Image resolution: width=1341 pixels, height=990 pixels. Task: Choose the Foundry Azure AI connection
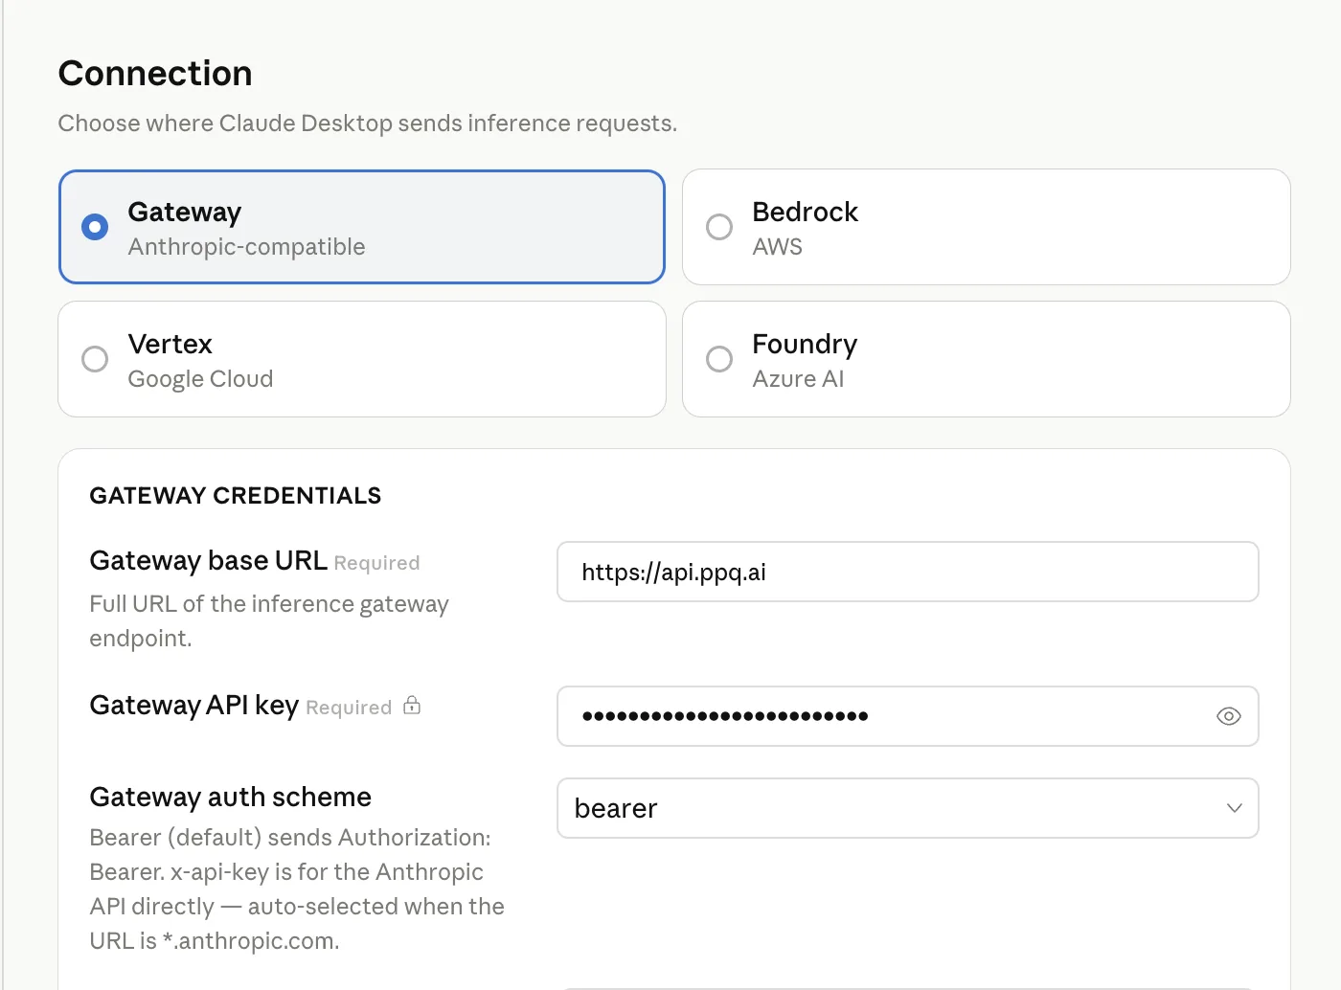pos(718,359)
